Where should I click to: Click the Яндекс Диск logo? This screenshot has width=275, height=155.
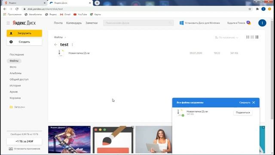pyautogui.click(x=24, y=23)
